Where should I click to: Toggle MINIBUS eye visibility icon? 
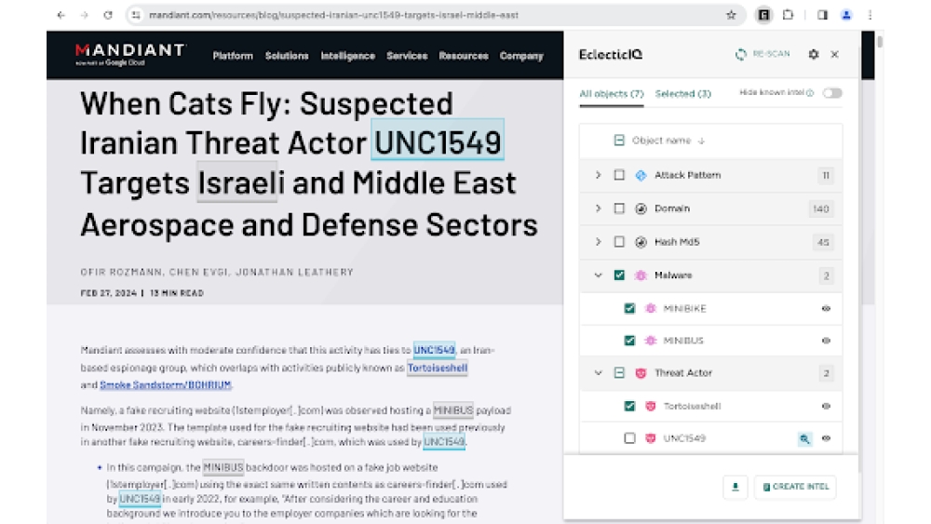click(x=826, y=341)
